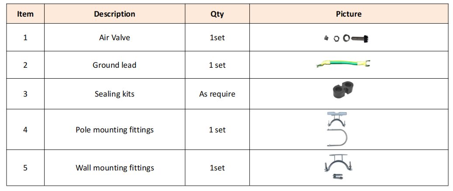Viewport: 453px width, 191px height.
Task: Click the Sealing kits description text
Action: [114, 94]
